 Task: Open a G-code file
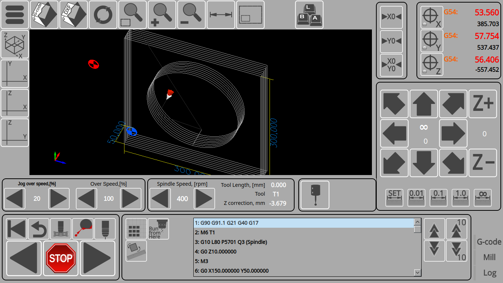pyautogui.click(x=44, y=15)
